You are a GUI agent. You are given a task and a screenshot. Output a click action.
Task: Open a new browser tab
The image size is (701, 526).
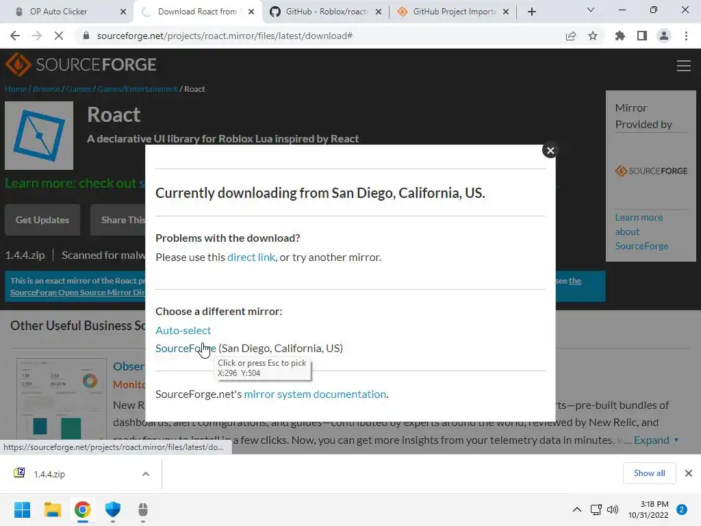531,12
